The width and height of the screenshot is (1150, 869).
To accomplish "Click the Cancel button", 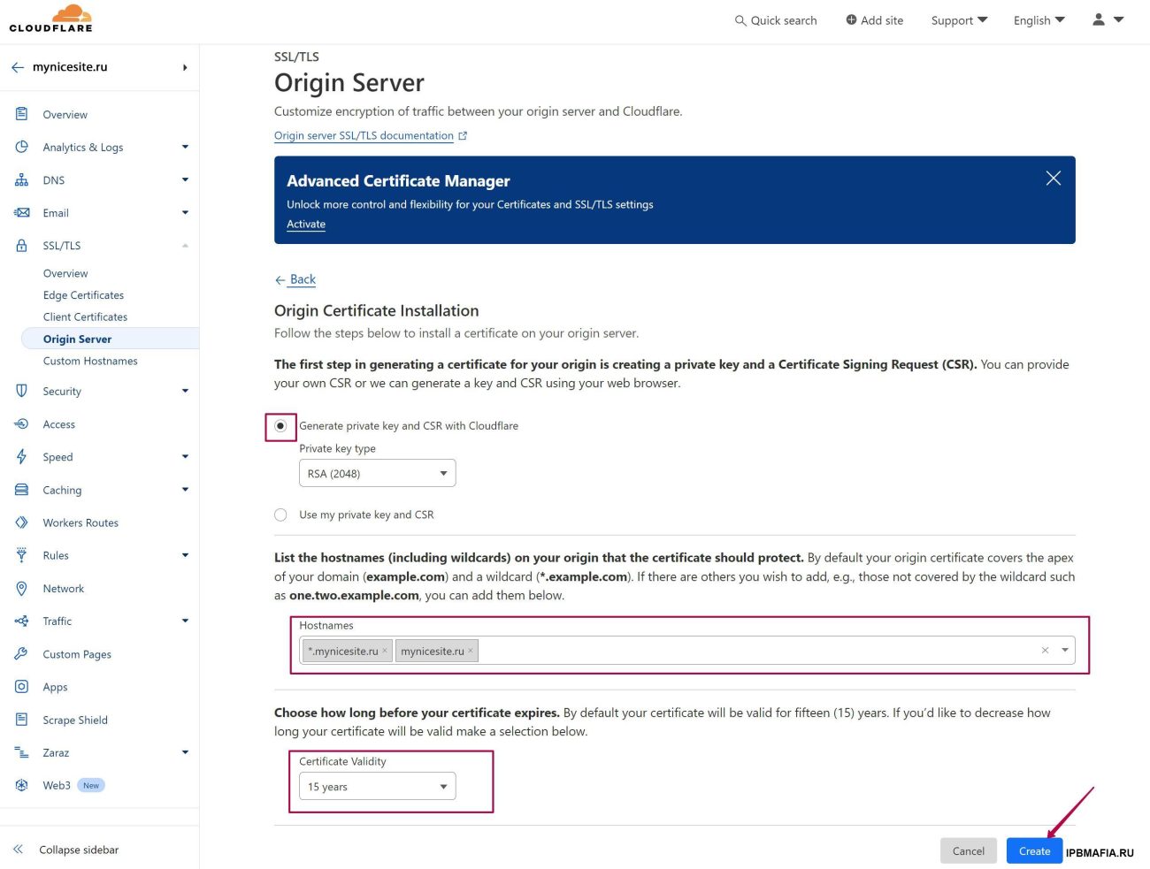I will tap(968, 851).
